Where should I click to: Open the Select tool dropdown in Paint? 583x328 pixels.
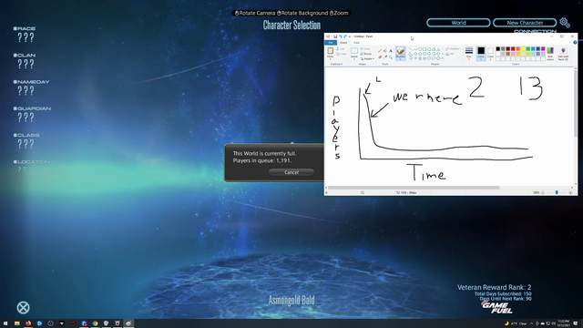point(354,58)
